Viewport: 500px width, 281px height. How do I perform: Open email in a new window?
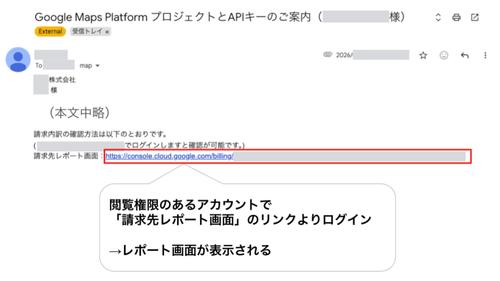(x=475, y=17)
